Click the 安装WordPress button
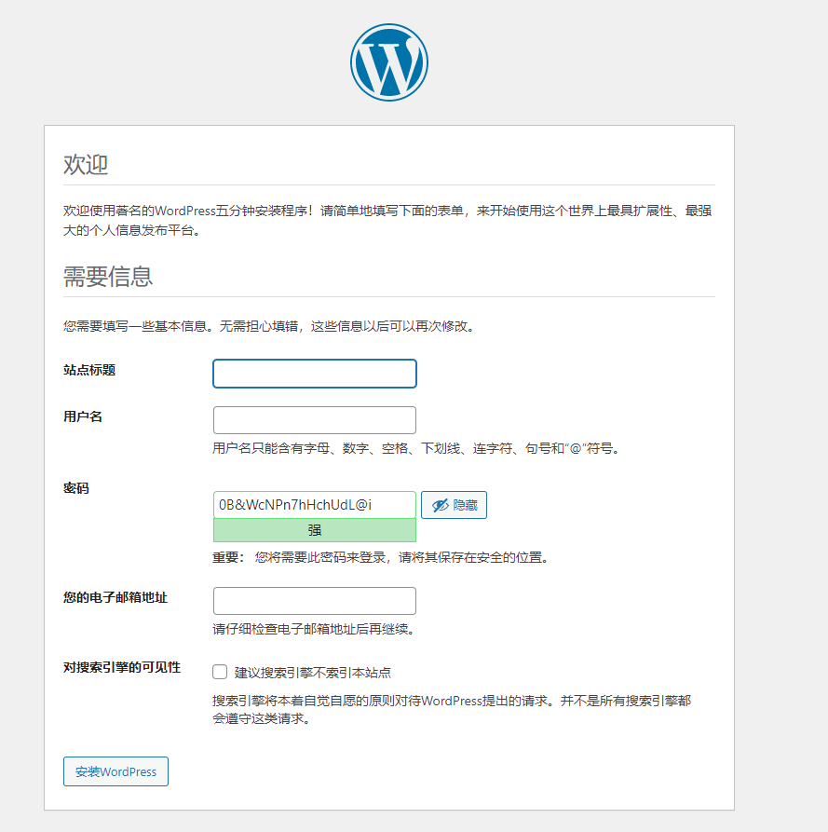The height and width of the screenshot is (832, 828). pyautogui.click(x=115, y=771)
